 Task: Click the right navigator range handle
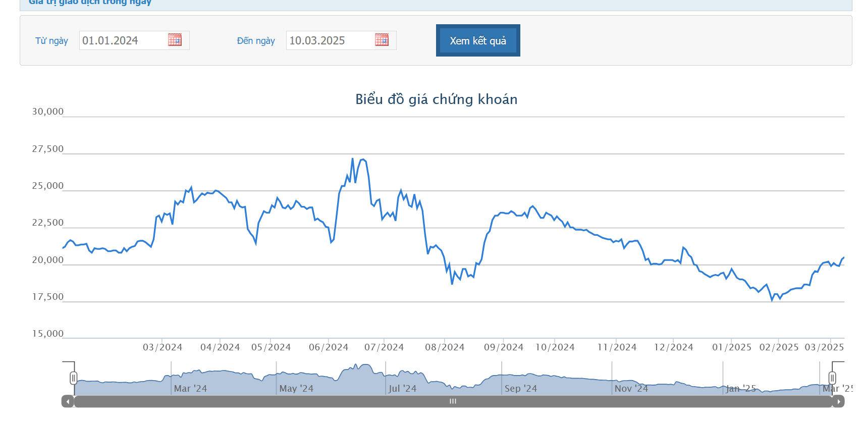click(x=832, y=378)
